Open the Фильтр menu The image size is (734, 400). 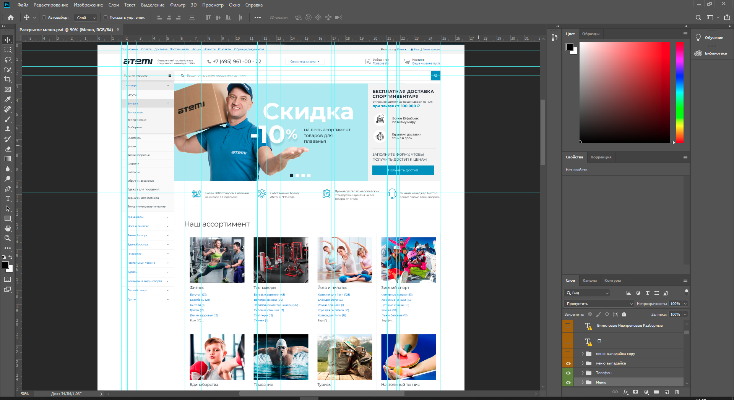click(178, 5)
